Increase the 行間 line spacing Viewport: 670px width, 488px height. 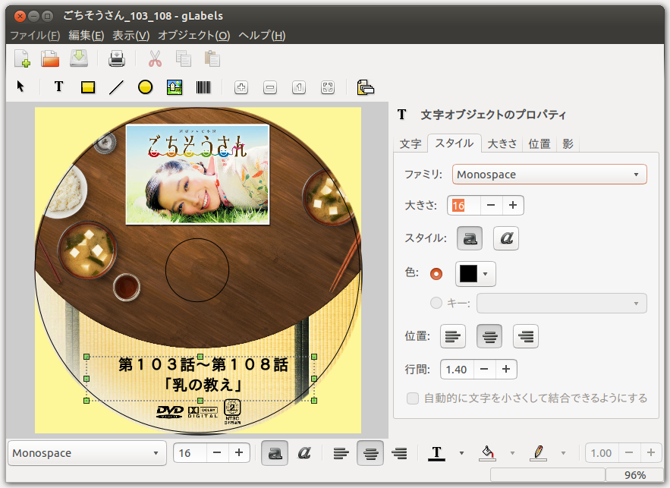506,369
